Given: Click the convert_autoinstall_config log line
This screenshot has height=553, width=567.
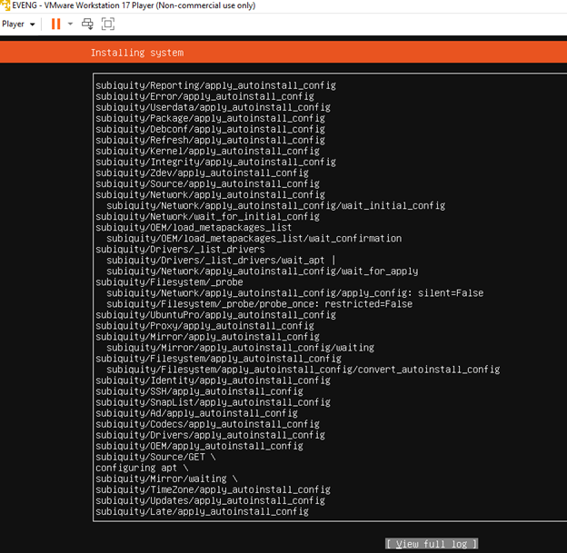Looking at the screenshot, I should pyautogui.click(x=303, y=370).
